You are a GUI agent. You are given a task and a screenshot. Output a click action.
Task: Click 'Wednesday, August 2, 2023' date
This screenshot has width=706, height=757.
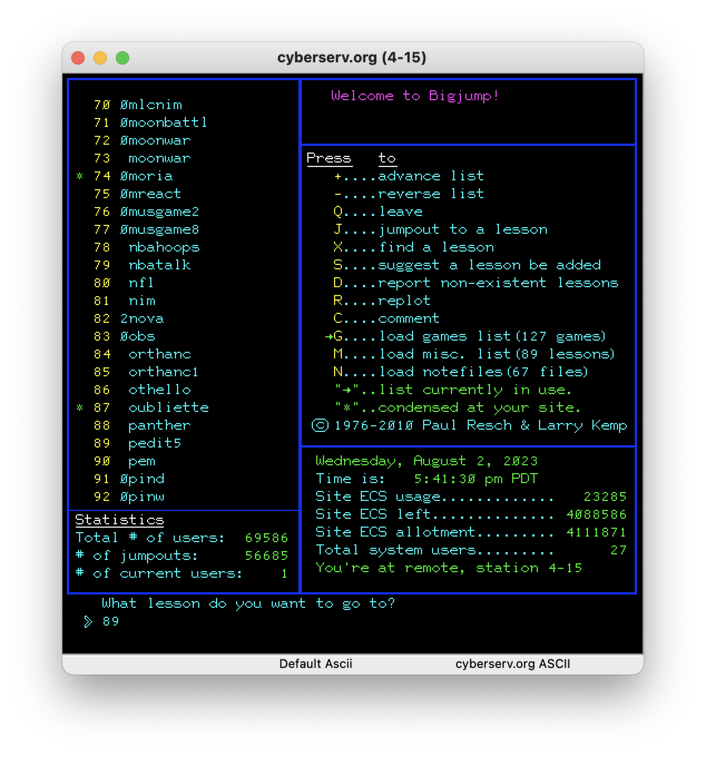(x=427, y=461)
